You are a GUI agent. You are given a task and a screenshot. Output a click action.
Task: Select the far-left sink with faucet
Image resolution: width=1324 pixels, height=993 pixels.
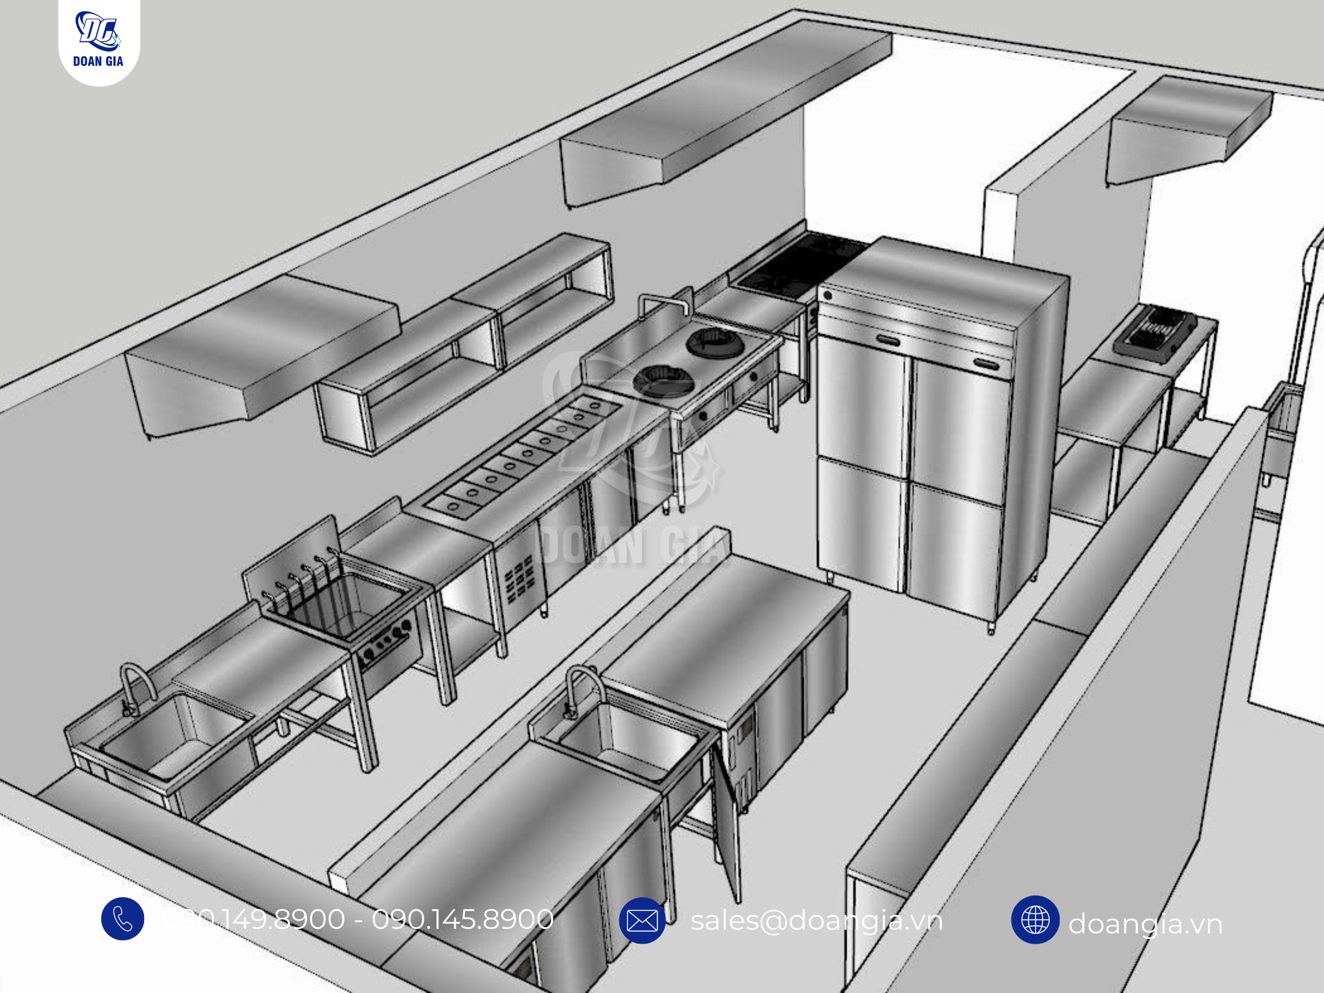pos(171,737)
